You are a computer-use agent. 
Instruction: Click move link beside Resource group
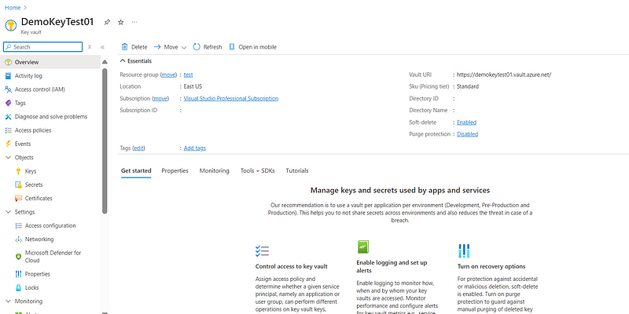tap(169, 75)
